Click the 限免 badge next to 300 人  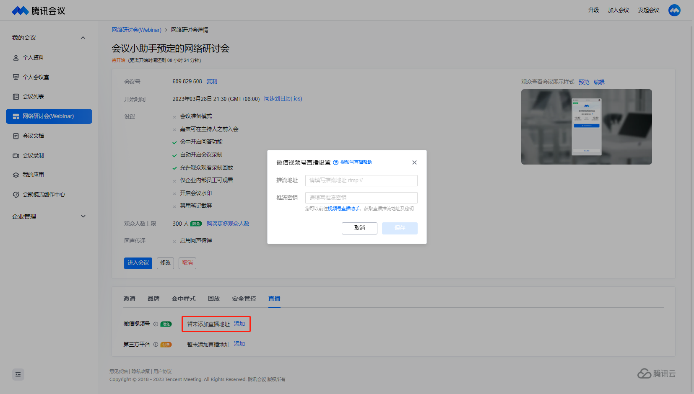click(196, 224)
